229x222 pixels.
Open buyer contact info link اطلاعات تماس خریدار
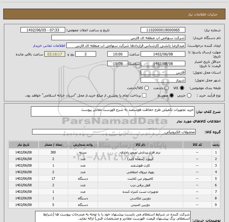coord(49,46)
